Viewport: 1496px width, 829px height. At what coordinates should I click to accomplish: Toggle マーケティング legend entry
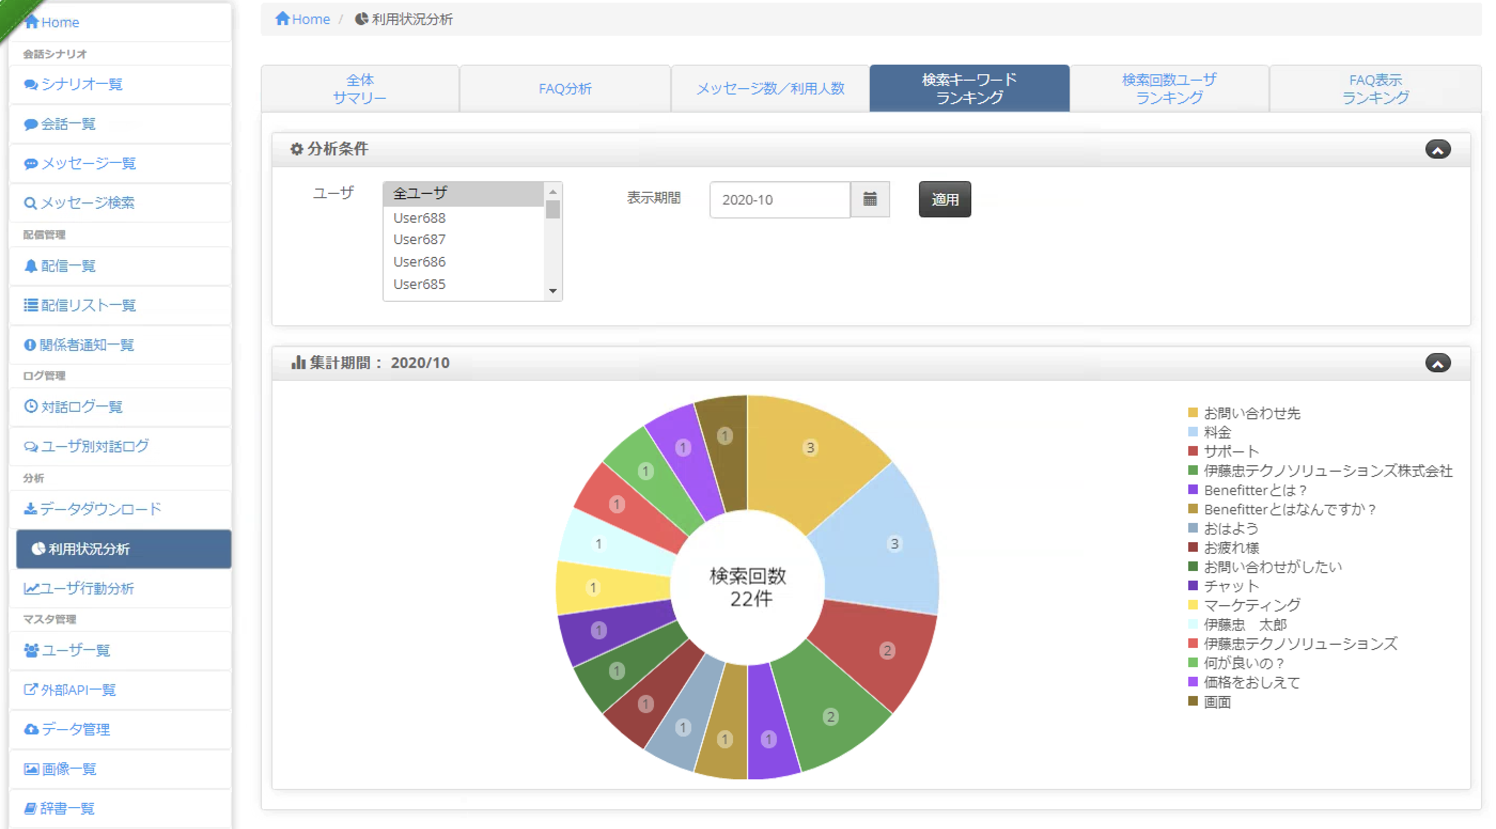(x=1244, y=605)
